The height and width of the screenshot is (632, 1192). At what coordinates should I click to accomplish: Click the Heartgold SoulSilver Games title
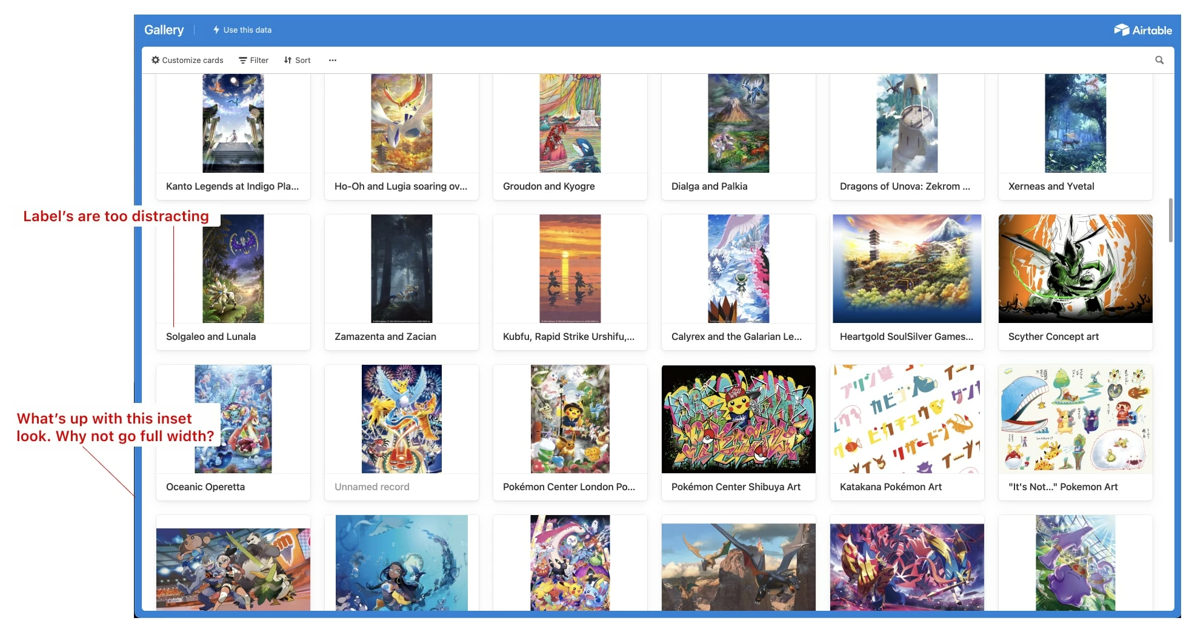point(906,336)
